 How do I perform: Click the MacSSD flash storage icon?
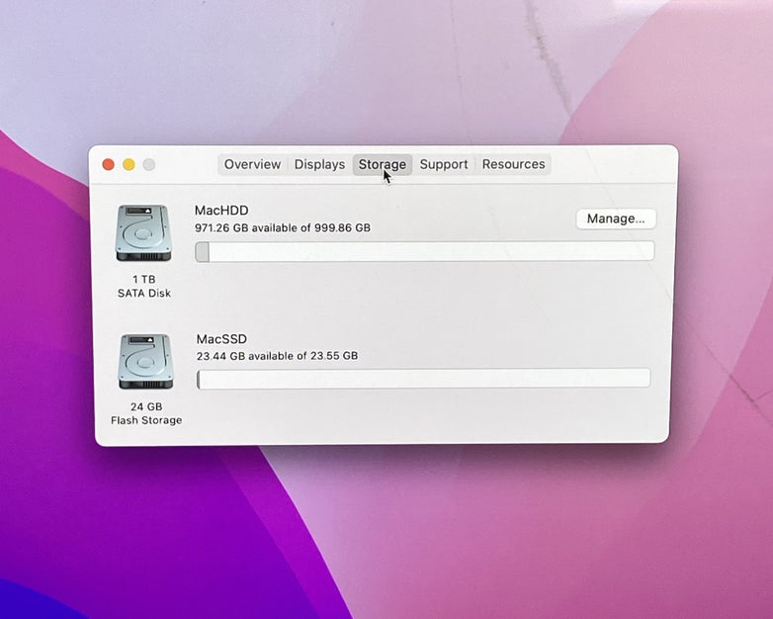coord(146,362)
